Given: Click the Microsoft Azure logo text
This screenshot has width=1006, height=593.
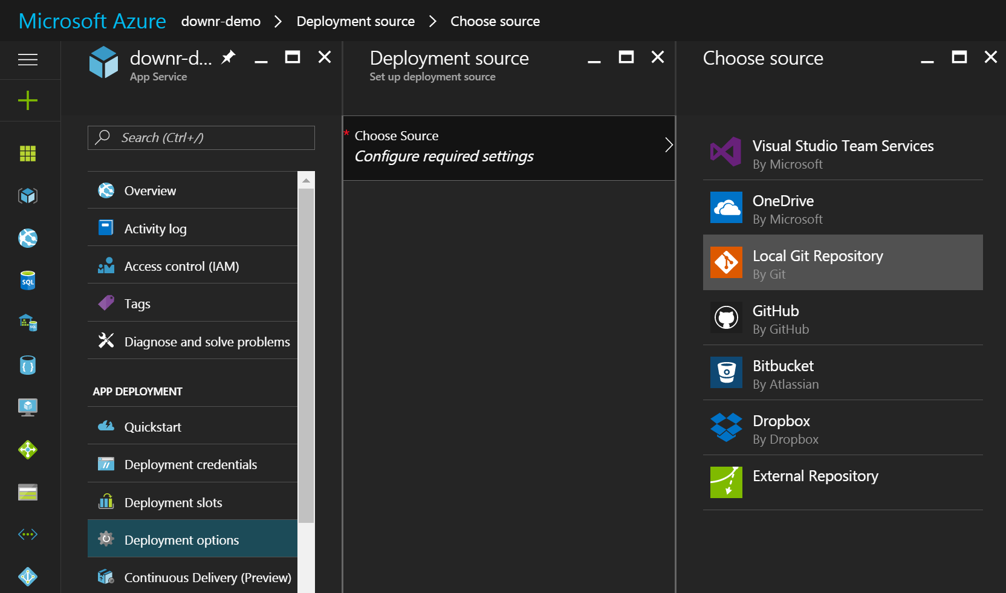Looking at the screenshot, I should (x=92, y=21).
